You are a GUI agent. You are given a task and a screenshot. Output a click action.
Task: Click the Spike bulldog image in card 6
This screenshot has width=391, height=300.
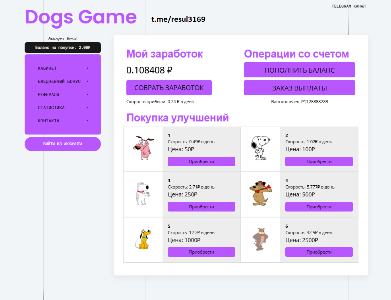pos(260,239)
